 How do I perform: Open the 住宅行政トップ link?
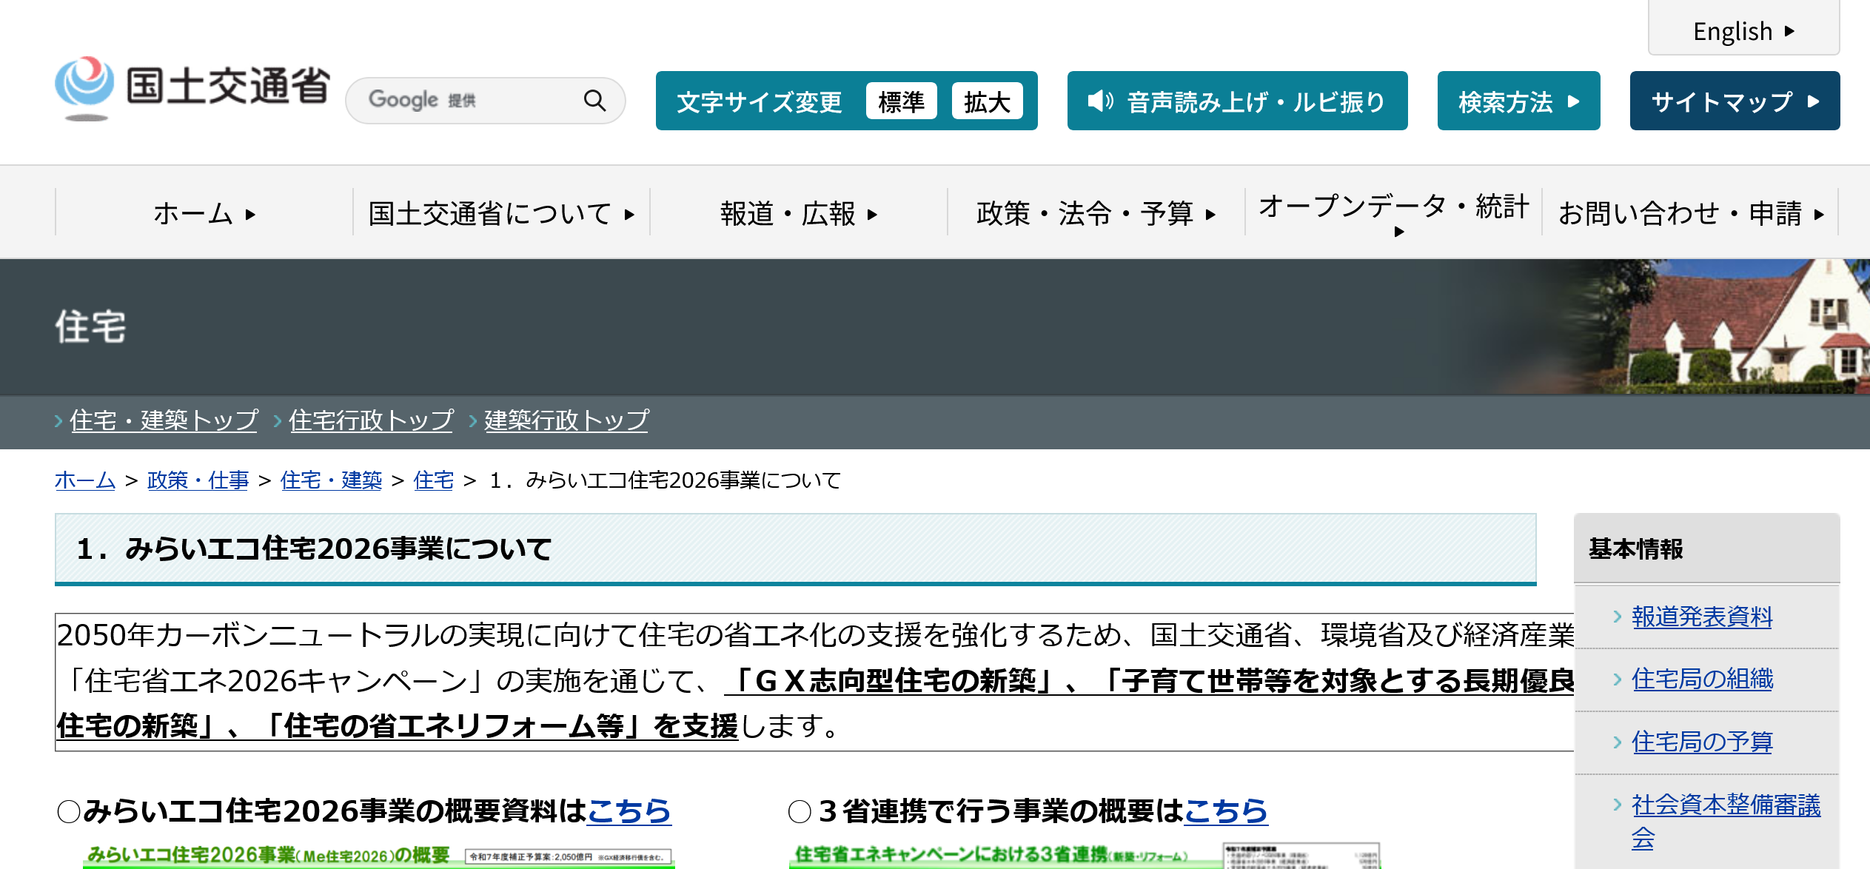[x=371, y=420]
